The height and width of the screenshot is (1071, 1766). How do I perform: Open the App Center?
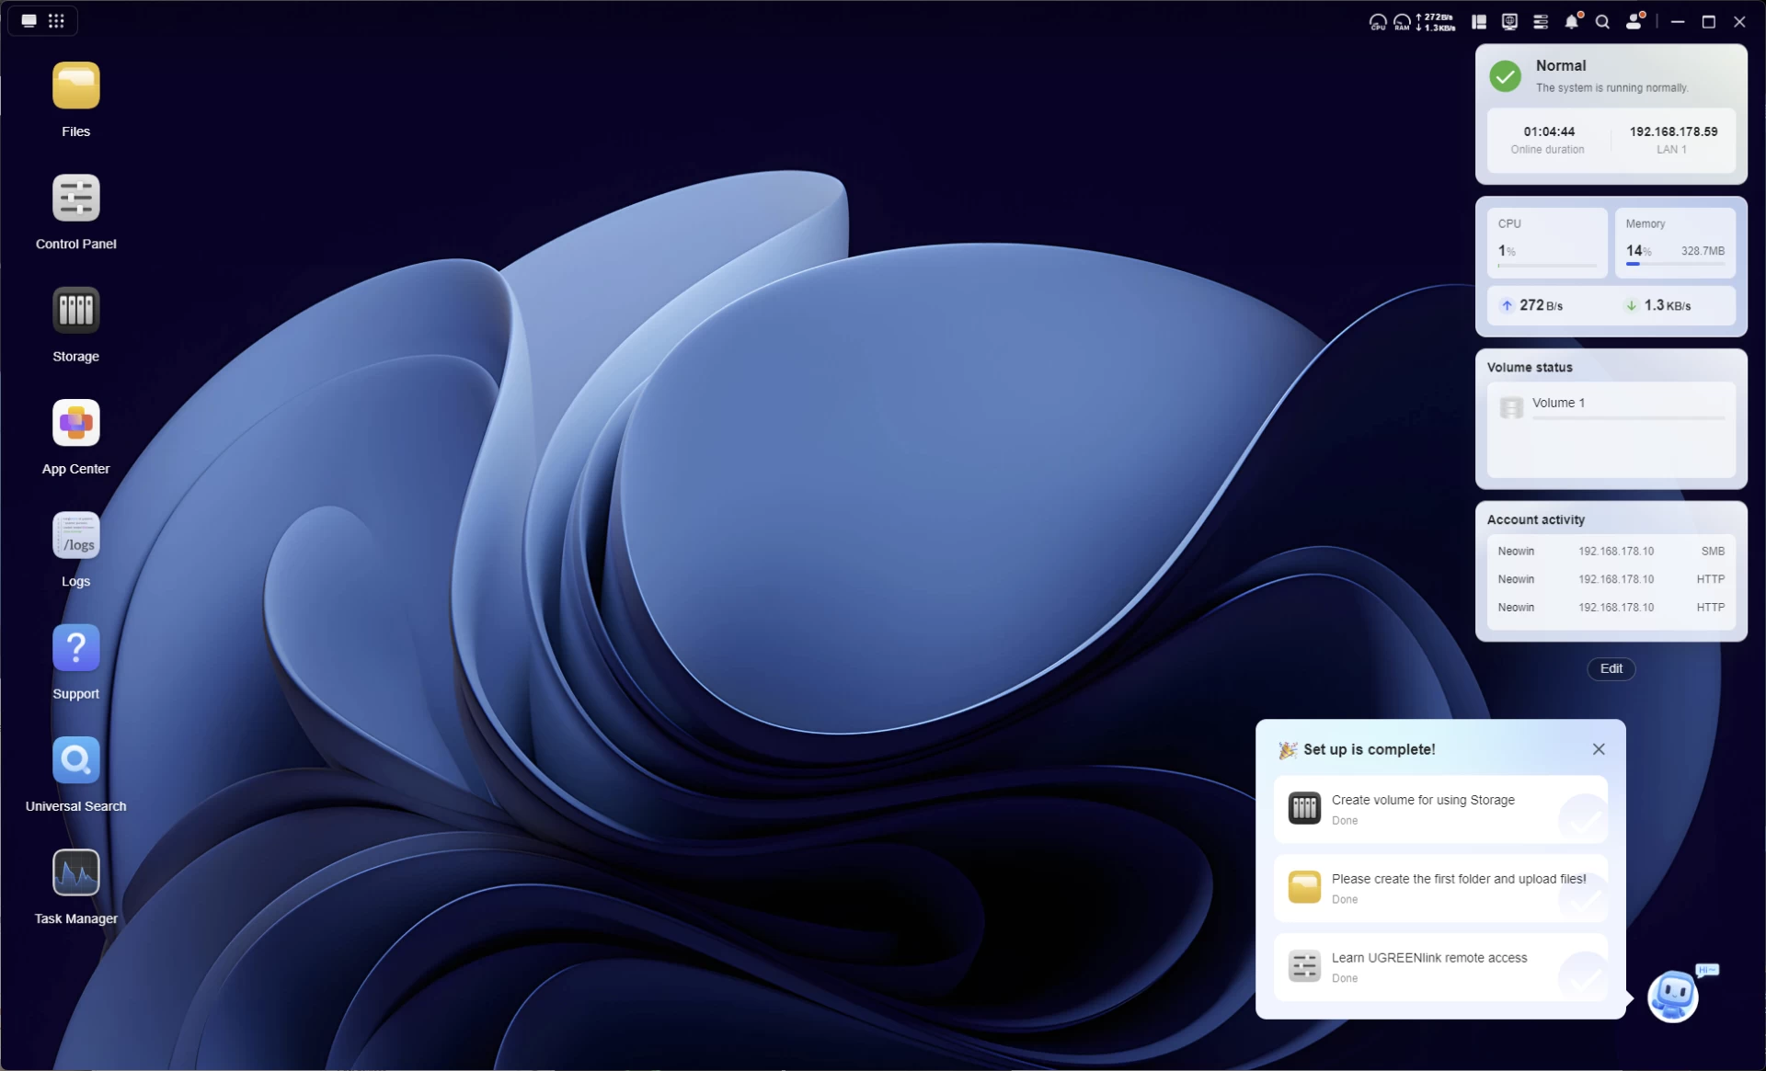pyautogui.click(x=75, y=423)
